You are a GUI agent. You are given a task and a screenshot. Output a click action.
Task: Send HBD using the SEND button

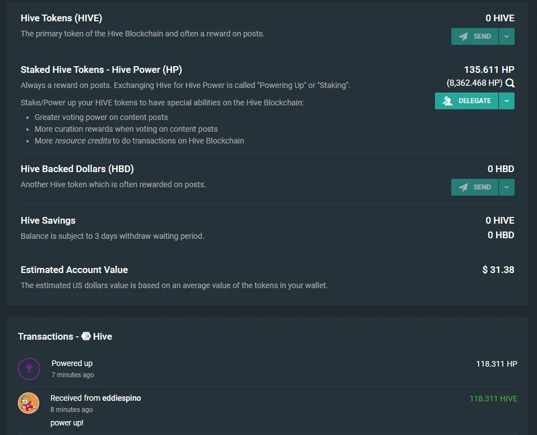[475, 187]
